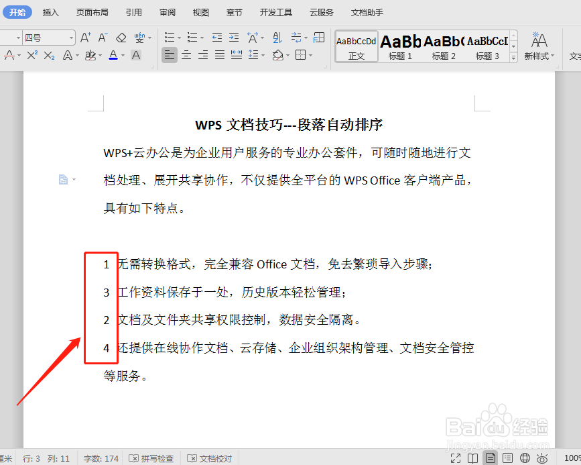The image size is (581, 465).
Task: Increase the paragraph indent
Action: coord(234,38)
